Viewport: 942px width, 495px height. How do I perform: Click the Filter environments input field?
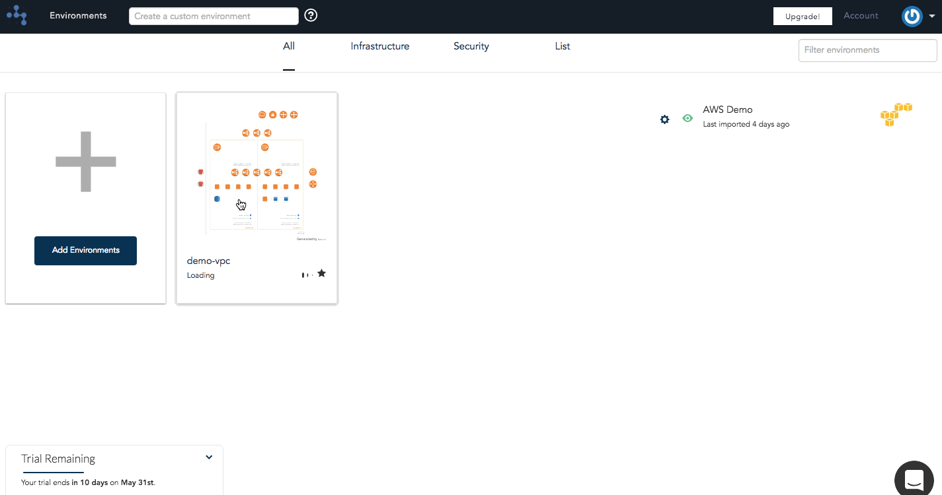(867, 50)
